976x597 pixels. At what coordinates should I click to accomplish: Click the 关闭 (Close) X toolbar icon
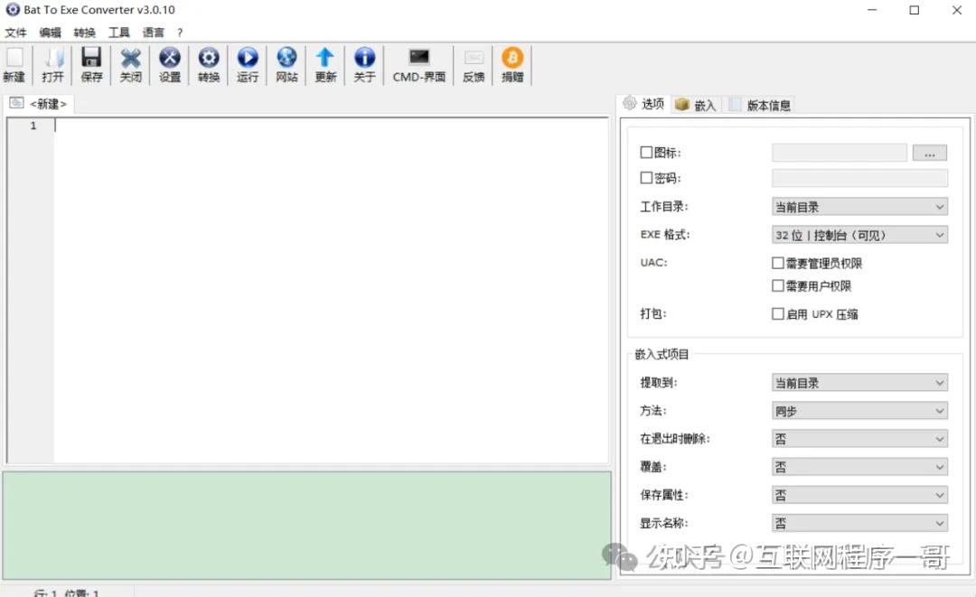point(131,58)
